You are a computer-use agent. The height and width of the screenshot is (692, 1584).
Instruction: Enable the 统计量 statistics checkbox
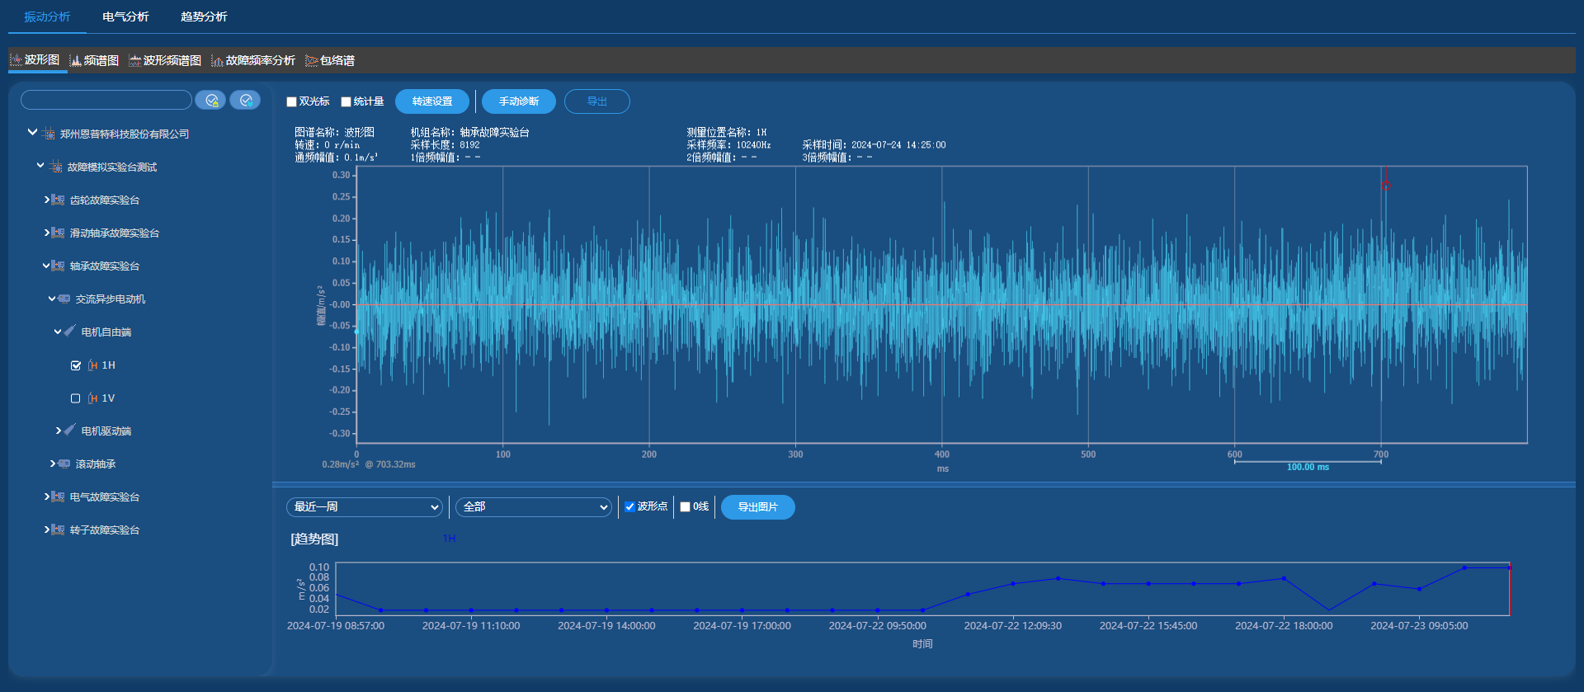(x=346, y=101)
